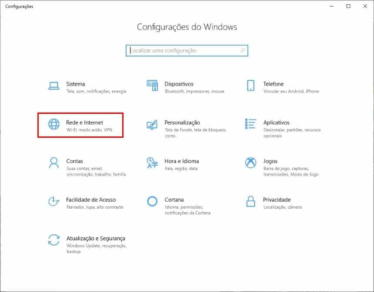Click the Facilidade de Acesso icon
The width and height of the screenshot is (374, 292).
pyautogui.click(x=53, y=202)
